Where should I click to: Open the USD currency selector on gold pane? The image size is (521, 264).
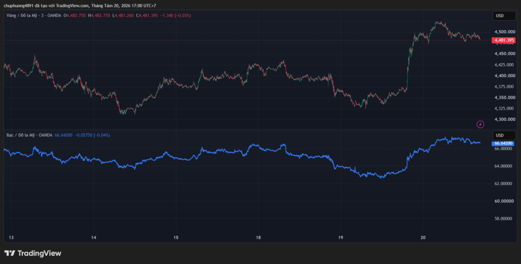pyautogui.click(x=504, y=16)
